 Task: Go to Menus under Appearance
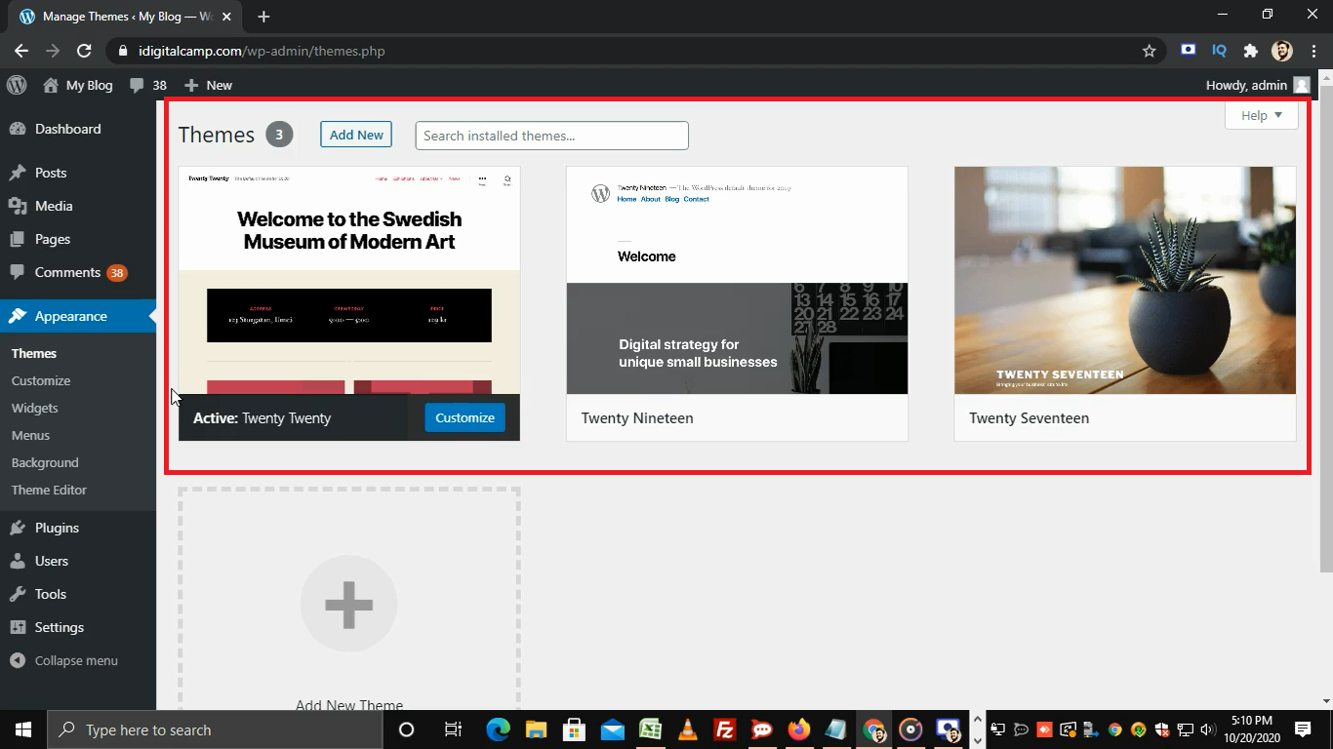[x=30, y=435]
